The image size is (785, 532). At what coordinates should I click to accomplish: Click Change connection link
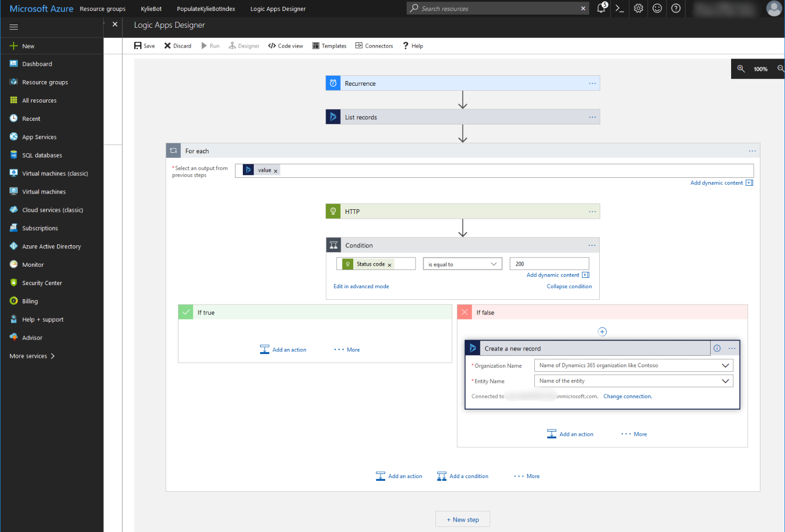coord(627,397)
